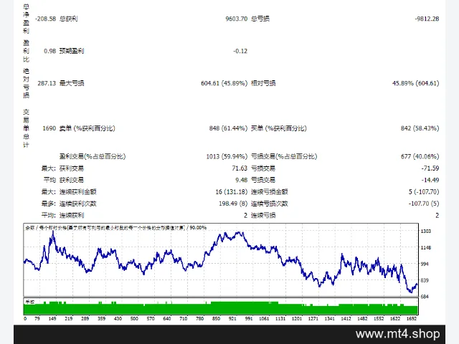
Task: Select the absolute drawdown value 287.13
Action: click(47, 83)
